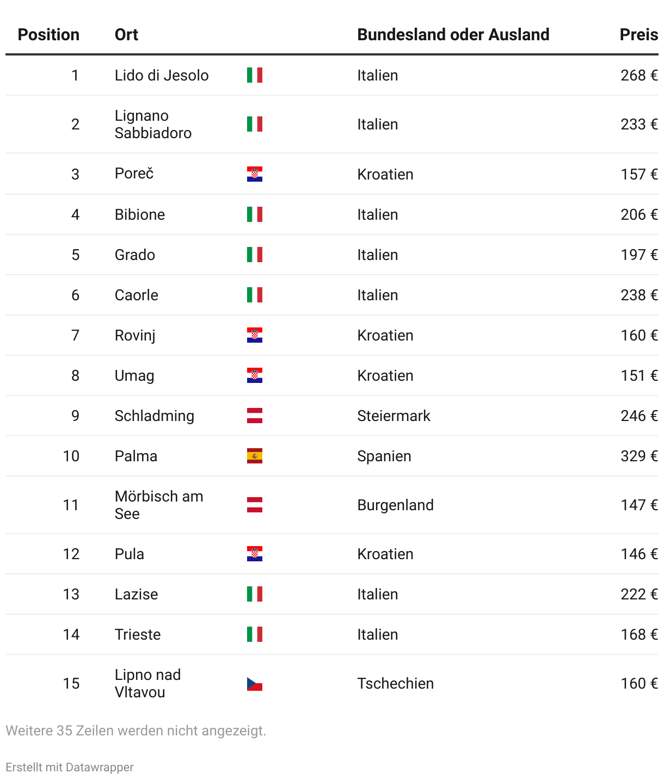Sort by the Preis column header
664x780 pixels.
pyautogui.click(x=639, y=35)
